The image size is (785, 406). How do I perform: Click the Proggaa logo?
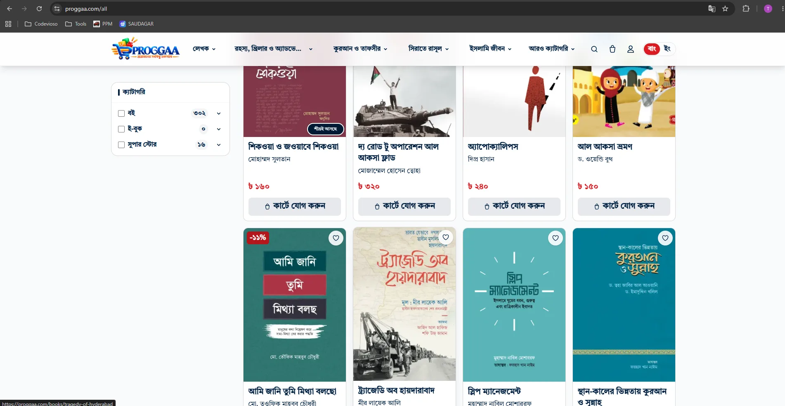pos(145,49)
